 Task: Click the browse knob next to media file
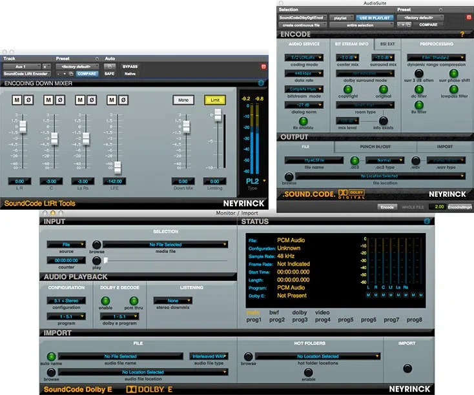coord(96,245)
